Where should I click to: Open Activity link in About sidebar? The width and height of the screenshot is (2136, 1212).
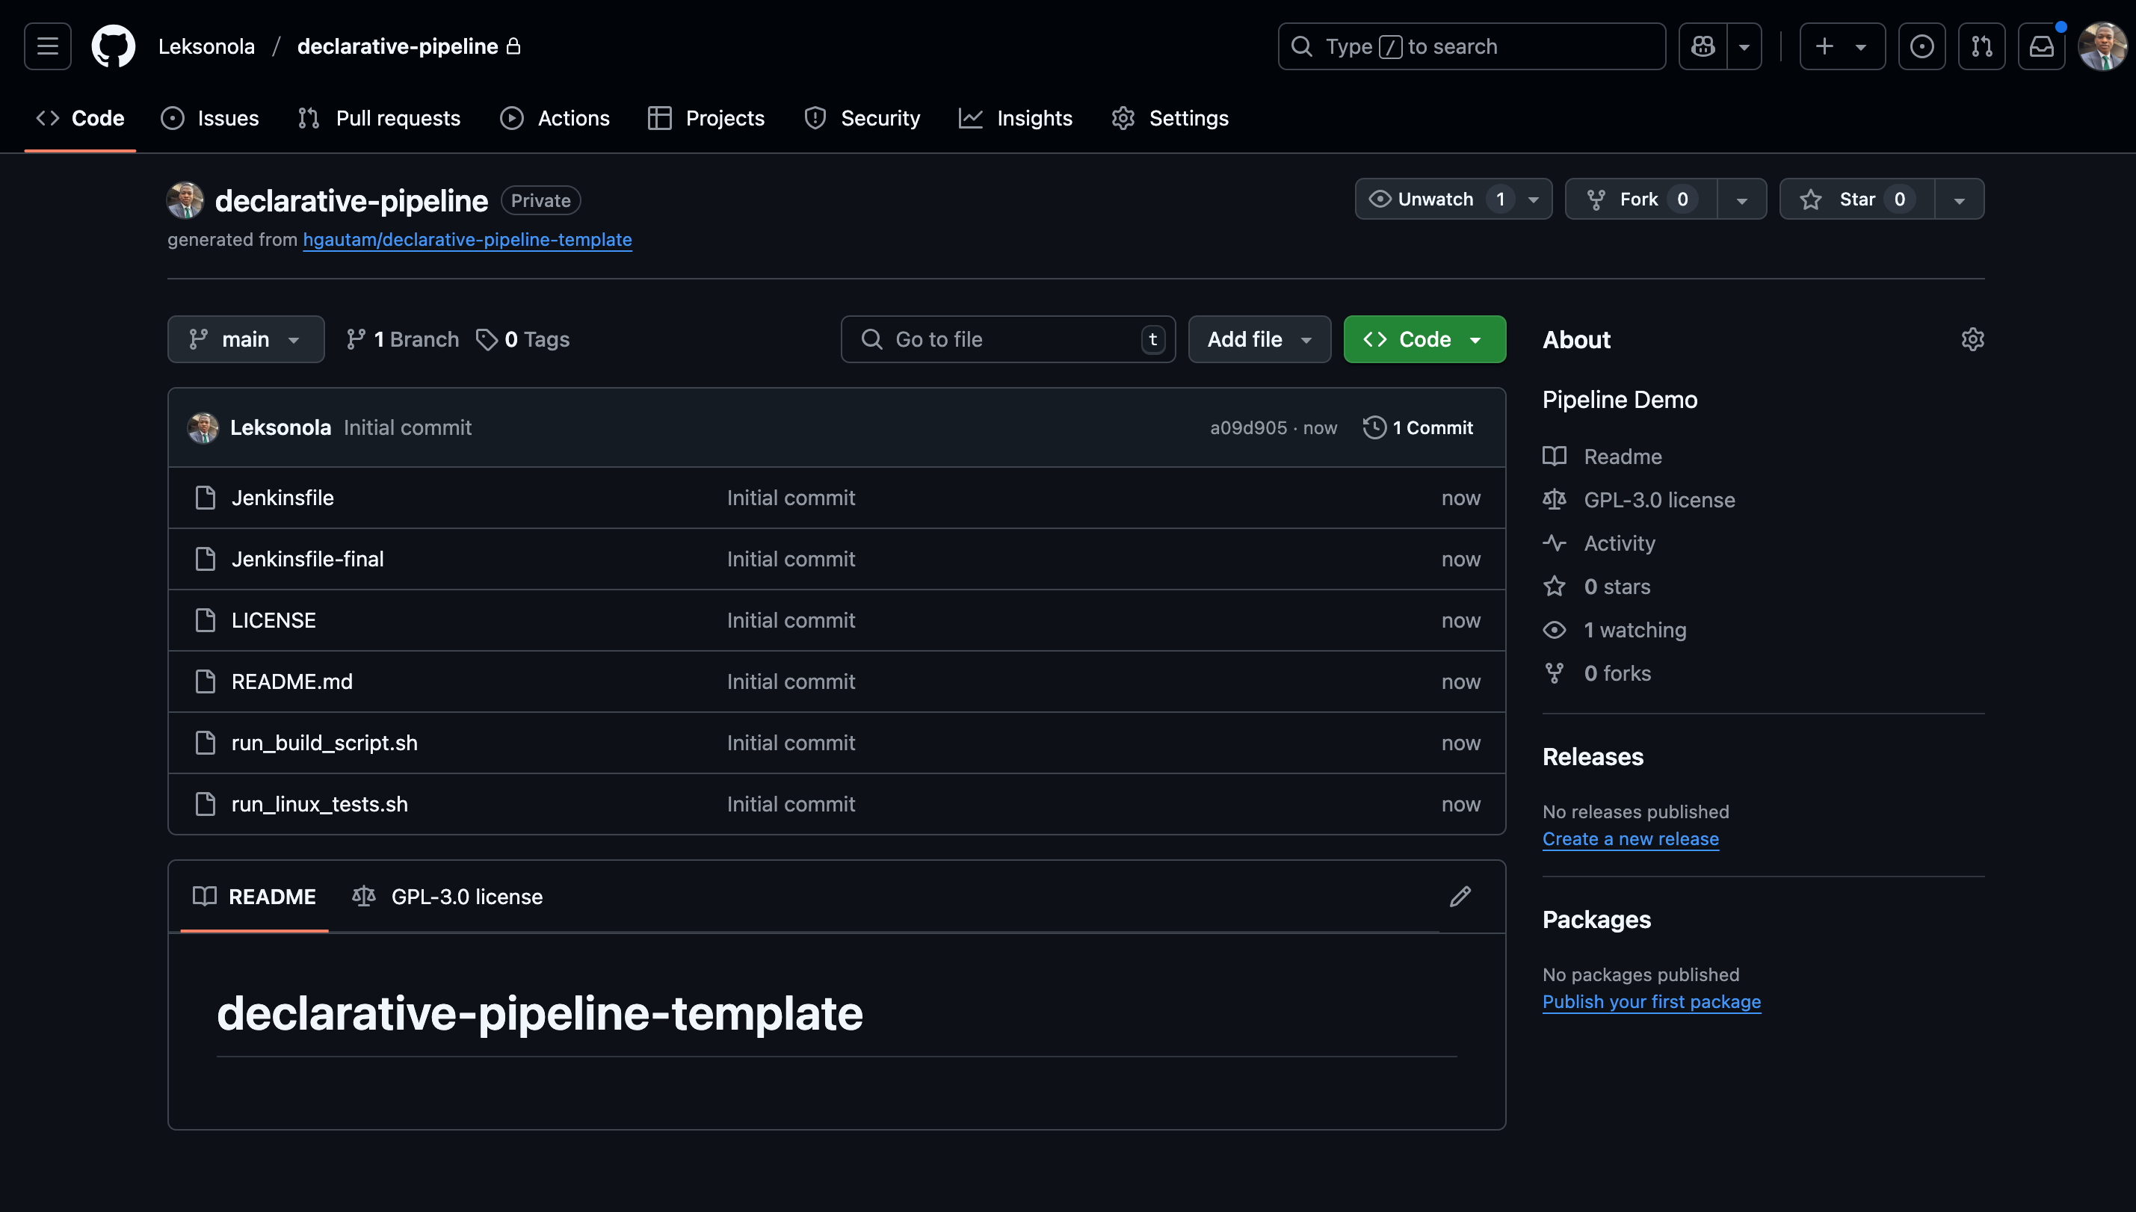point(1599,543)
